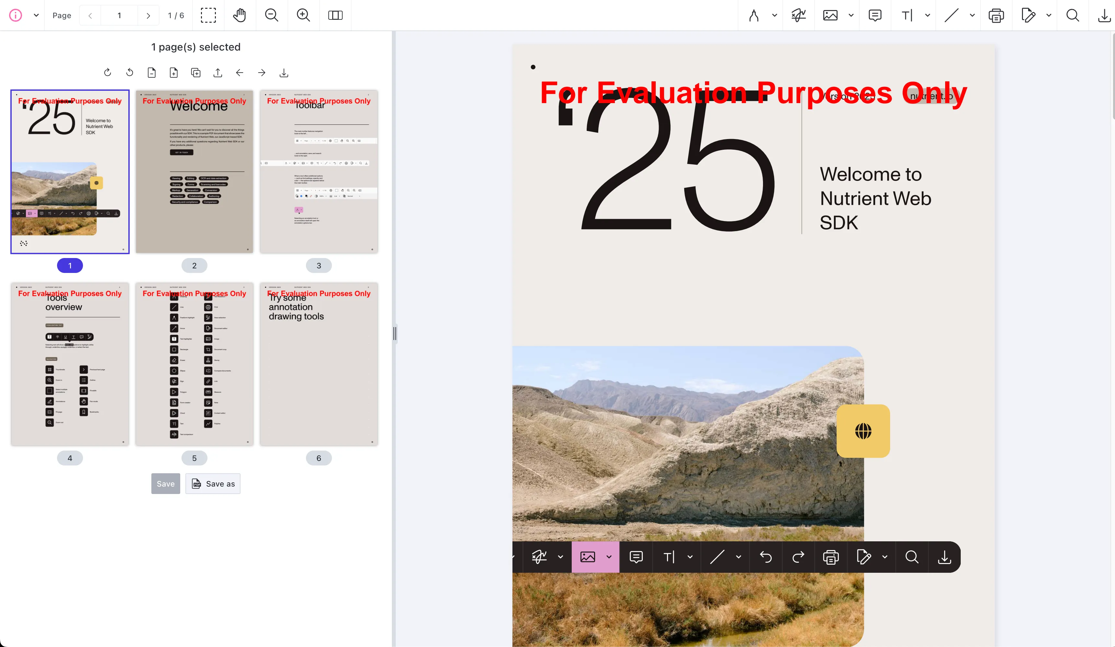
Task: Move selected page right
Action: pos(262,73)
